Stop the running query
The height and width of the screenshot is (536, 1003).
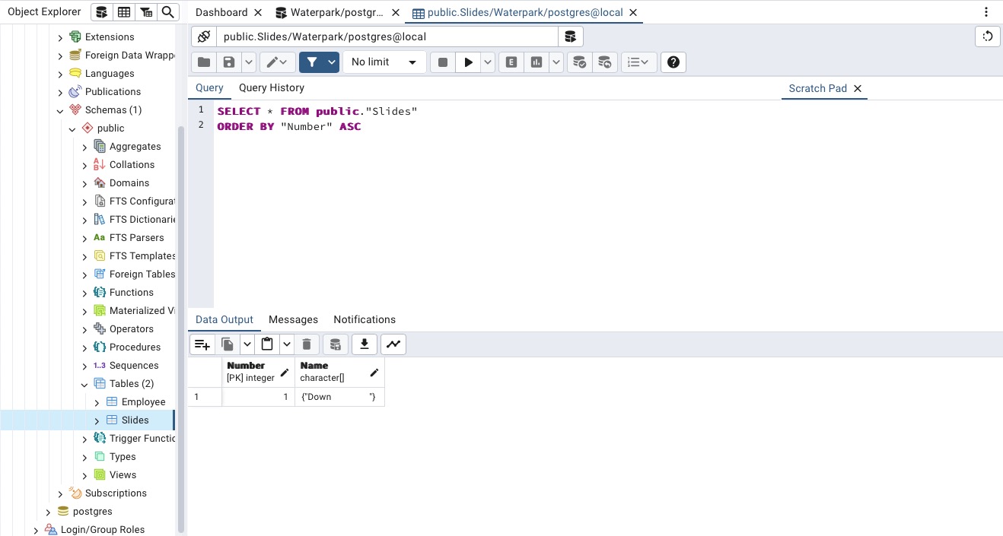click(x=442, y=62)
